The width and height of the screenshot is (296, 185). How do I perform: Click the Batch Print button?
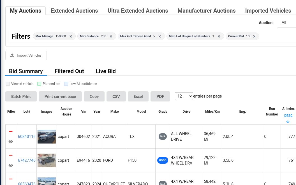[x=21, y=96]
